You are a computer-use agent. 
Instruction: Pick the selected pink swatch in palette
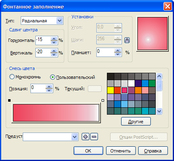pos(124,90)
